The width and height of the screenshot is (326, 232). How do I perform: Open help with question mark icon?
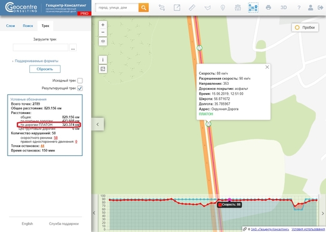pyautogui.click(x=299, y=7)
